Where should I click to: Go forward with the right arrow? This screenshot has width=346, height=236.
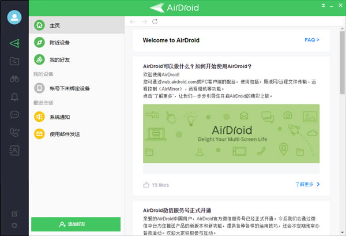144,21
